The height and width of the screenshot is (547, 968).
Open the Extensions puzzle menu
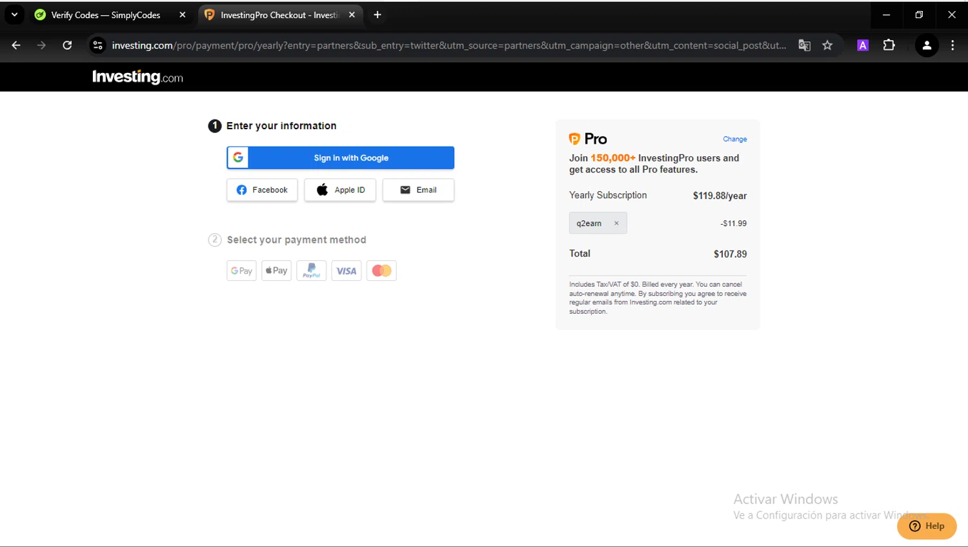tap(889, 45)
